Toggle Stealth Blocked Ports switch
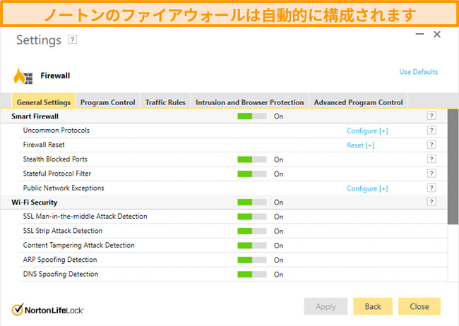The image size is (459, 326). click(x=252, y=159)
